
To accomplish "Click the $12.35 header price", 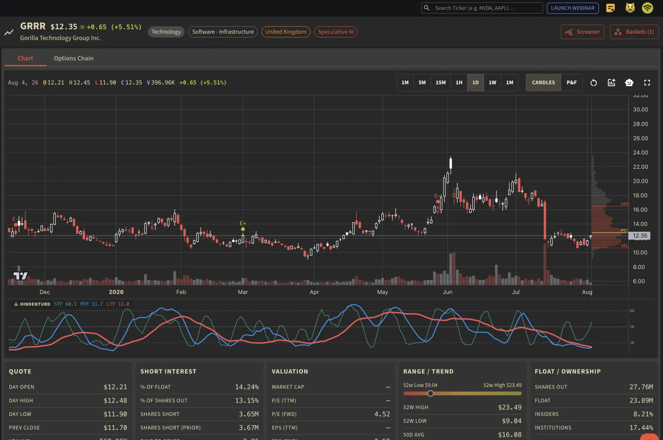I will [64, 27].
